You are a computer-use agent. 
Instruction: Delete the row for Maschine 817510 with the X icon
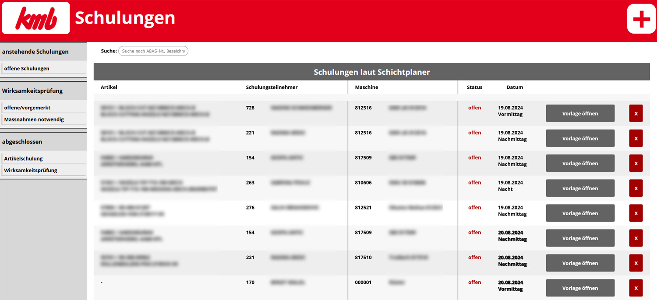coord(636,263)
